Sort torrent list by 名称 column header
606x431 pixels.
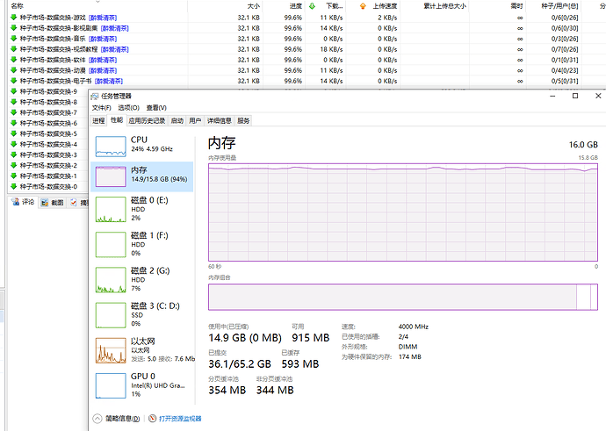coord(97,6)
